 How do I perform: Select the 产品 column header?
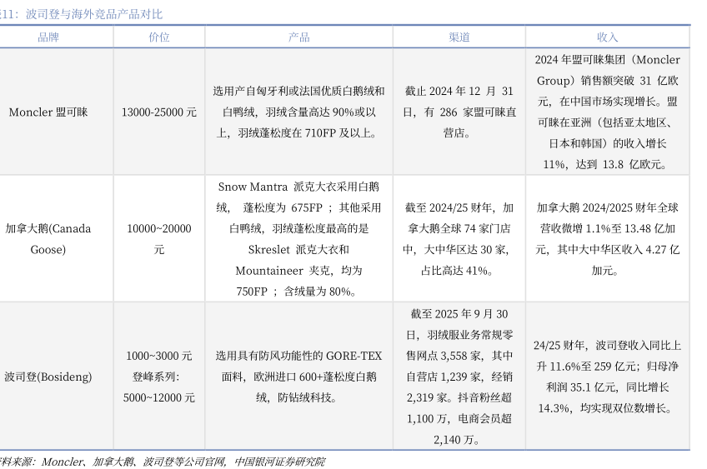click(298, 37)
